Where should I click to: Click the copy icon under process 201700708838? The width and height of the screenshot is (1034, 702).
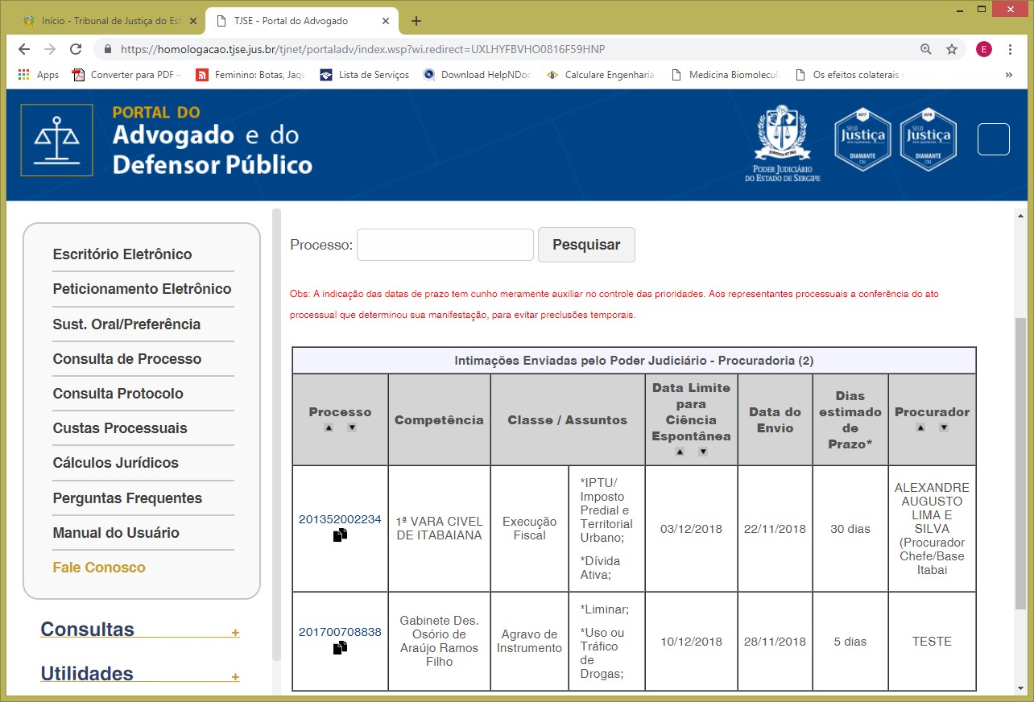pyautogui.click(x=340, y=647)
